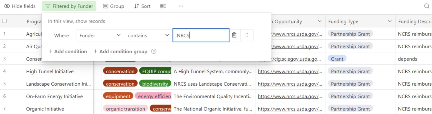Image resolution: width=432 pixels, height=114 pixels.
Task: Click Partnership Grant tag in Organic Initiative row
Action: tap(350, 109)
